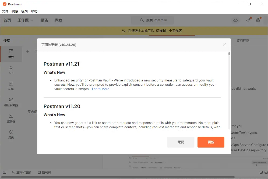Open the satellite capture requests icon
Screen dimensions: 268x179
249,20
